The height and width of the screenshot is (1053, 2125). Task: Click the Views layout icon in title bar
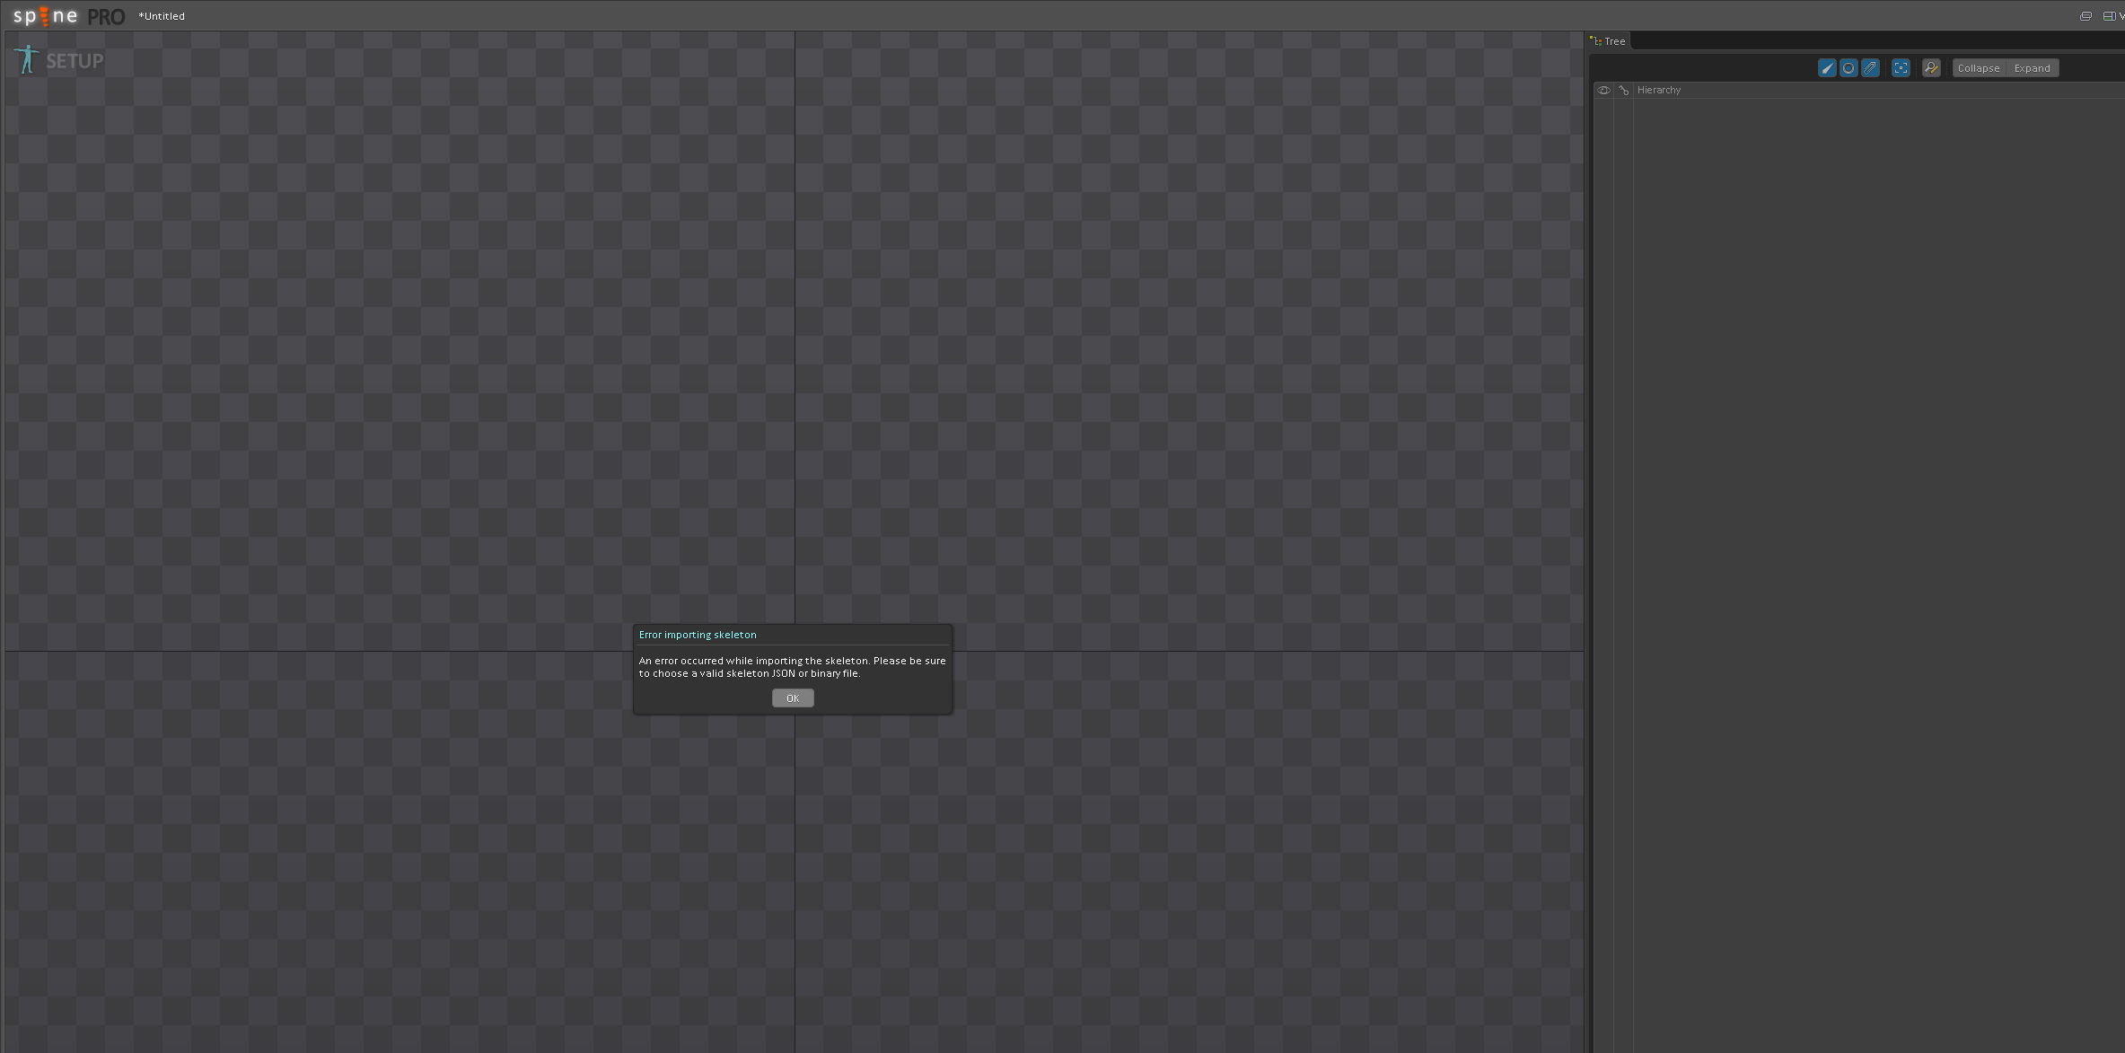(2109, 16)
